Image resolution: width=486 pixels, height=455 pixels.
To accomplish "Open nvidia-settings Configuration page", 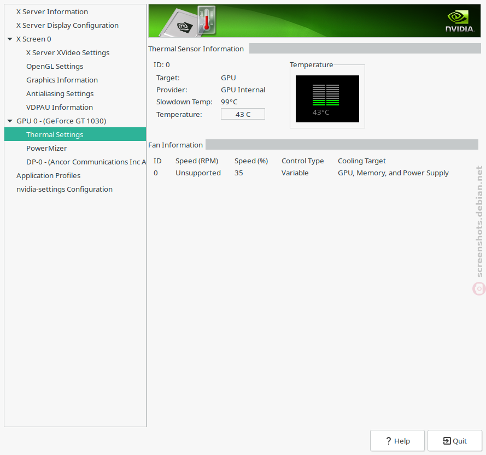I will click(65, 189).
